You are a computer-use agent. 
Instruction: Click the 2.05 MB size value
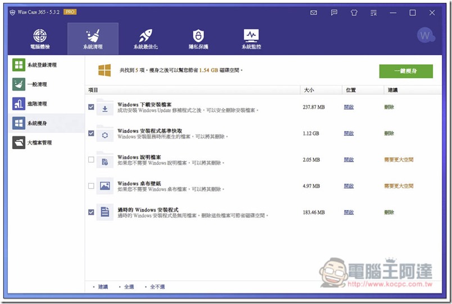pos(311,160)
